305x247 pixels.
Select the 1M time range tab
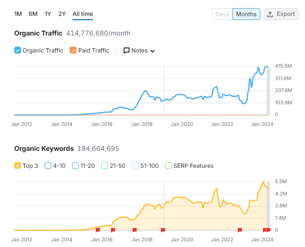(x=18, y=14)
